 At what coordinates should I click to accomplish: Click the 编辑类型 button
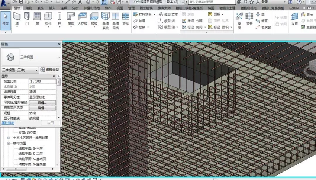[x=49, y=70]
